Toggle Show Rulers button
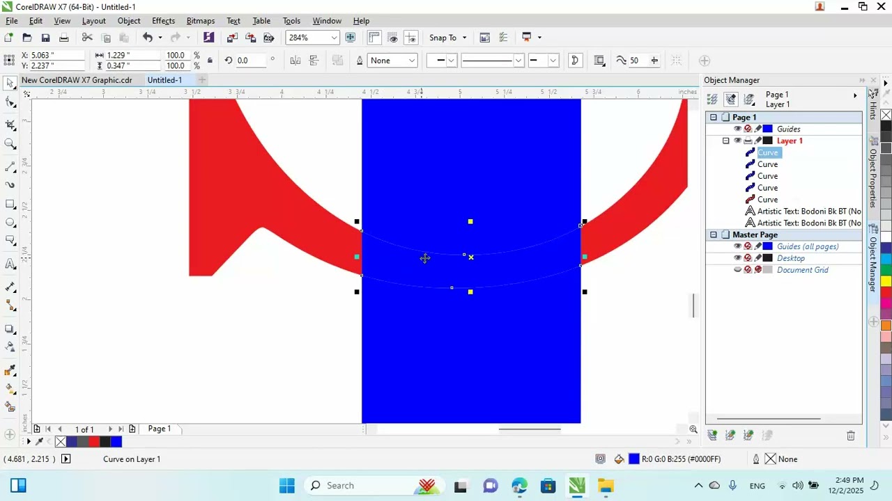This screenshot has height=501, width=892. pos(374,38)
